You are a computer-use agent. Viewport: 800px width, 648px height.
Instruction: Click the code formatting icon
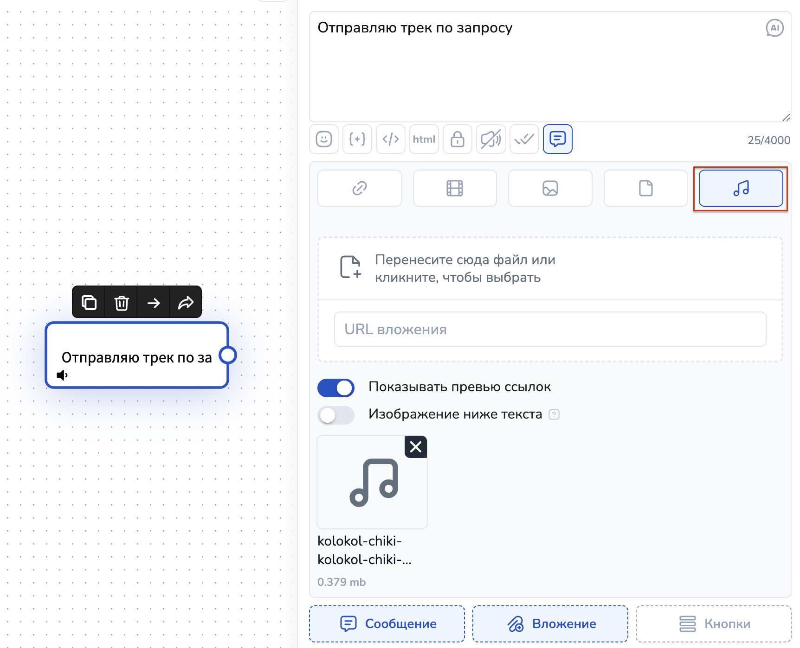pos(390,139)
